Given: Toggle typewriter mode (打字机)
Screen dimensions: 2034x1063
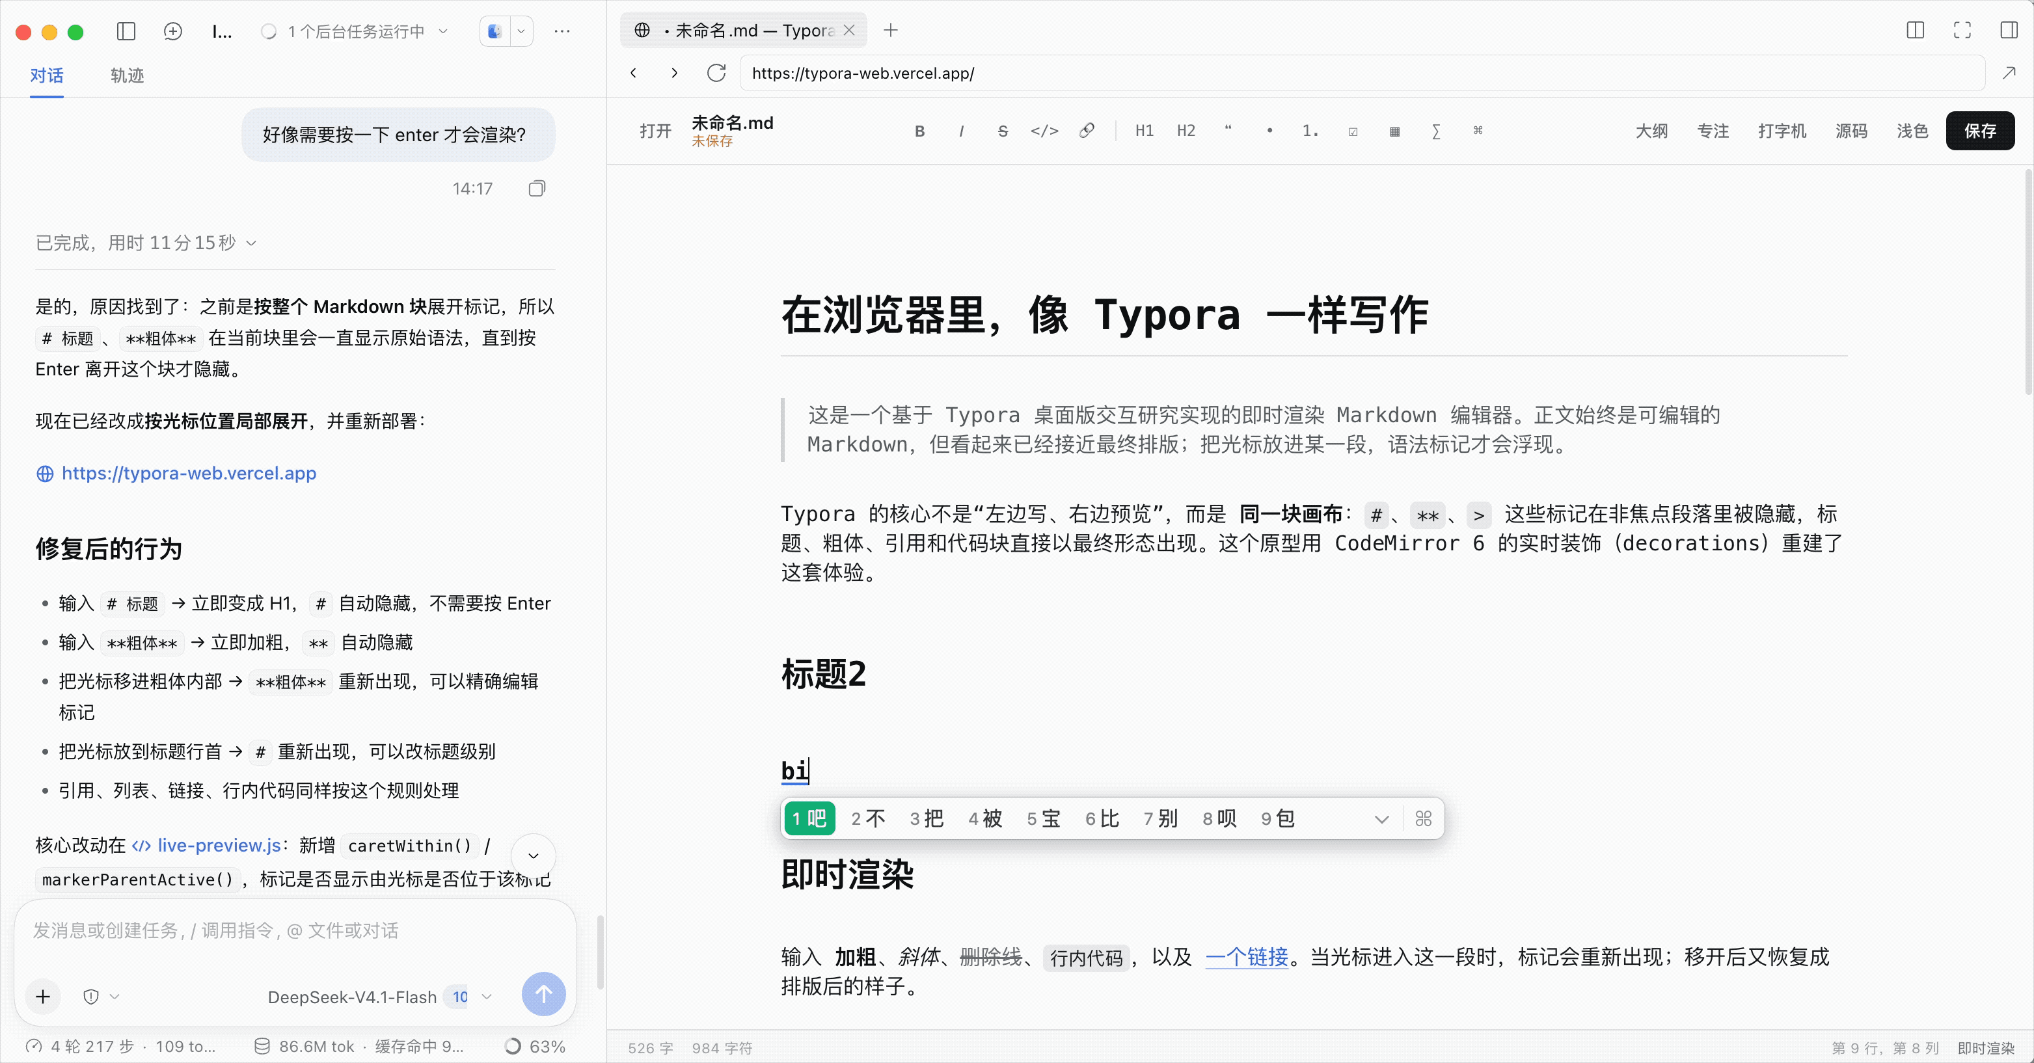Looking at the screenshot, I should 1782,131.
